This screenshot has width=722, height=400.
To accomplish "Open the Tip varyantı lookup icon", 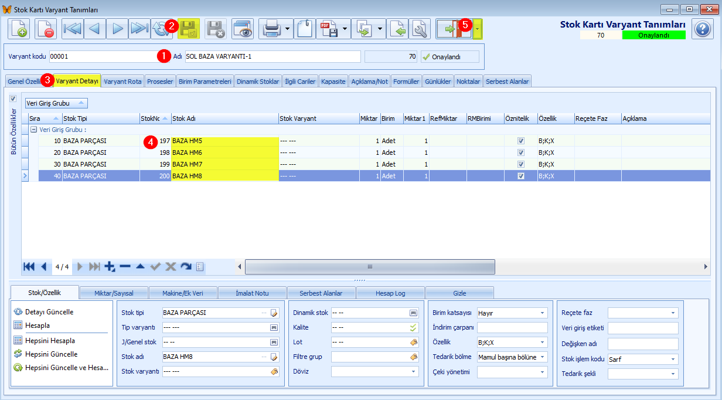I will click(274, 327).
